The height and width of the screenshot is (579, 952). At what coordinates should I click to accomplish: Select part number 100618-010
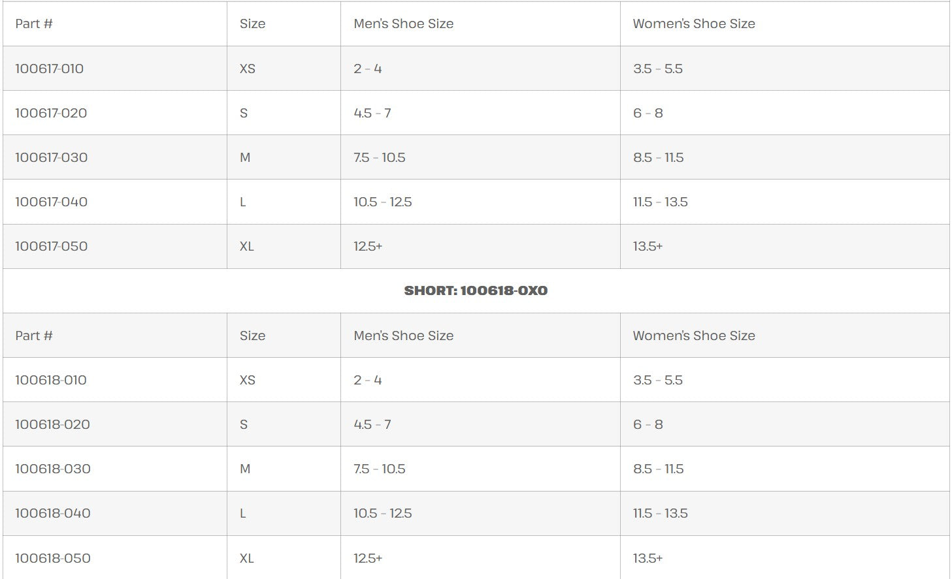click(x=51, y=380)
